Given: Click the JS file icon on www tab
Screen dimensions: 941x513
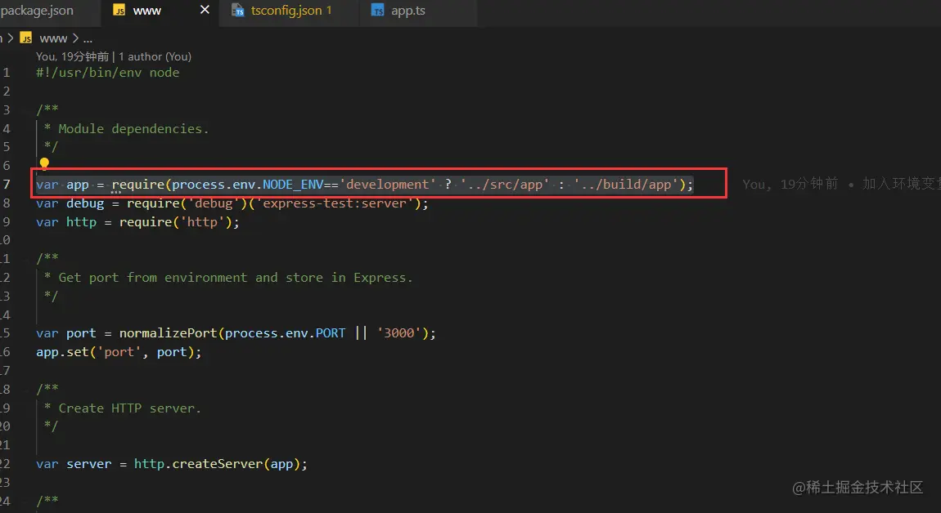Looking at the screenshot, I should pos(119,10).
